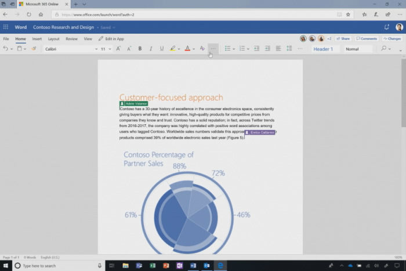Expand the font color dropdown arrow
The width and height of the screenshot is (406, 271).
(x=194, y=49)
